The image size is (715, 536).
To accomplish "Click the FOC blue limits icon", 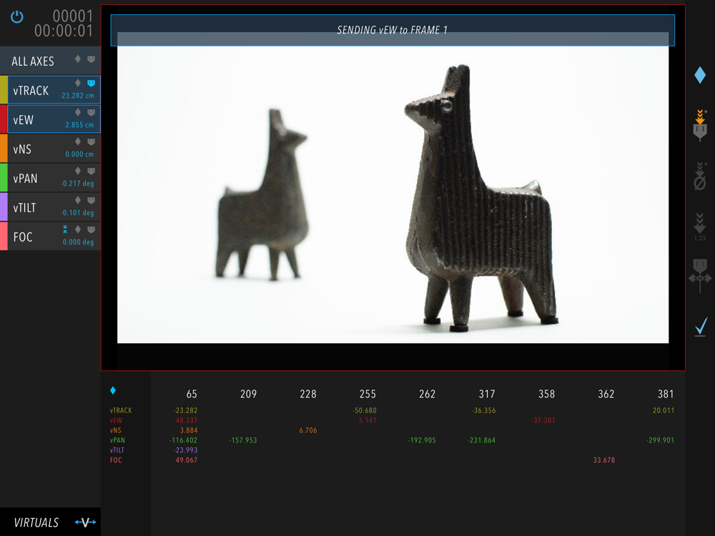I will click(x=65, y=229).
